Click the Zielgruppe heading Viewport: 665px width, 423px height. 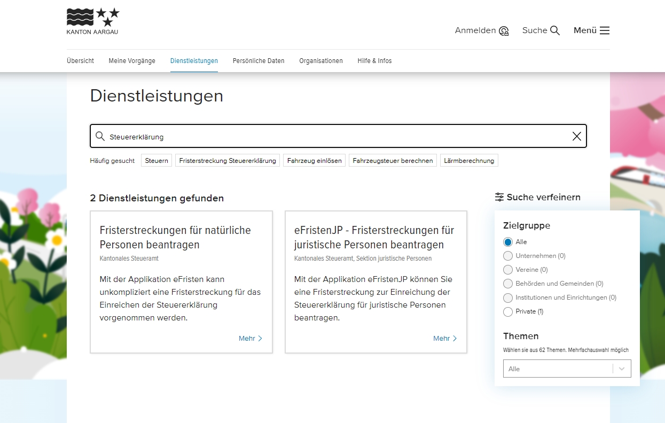(x=527, y=226)
